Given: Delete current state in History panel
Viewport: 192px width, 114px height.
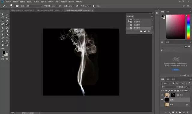Looking at the screenshot, I should [x=149, y=31].
